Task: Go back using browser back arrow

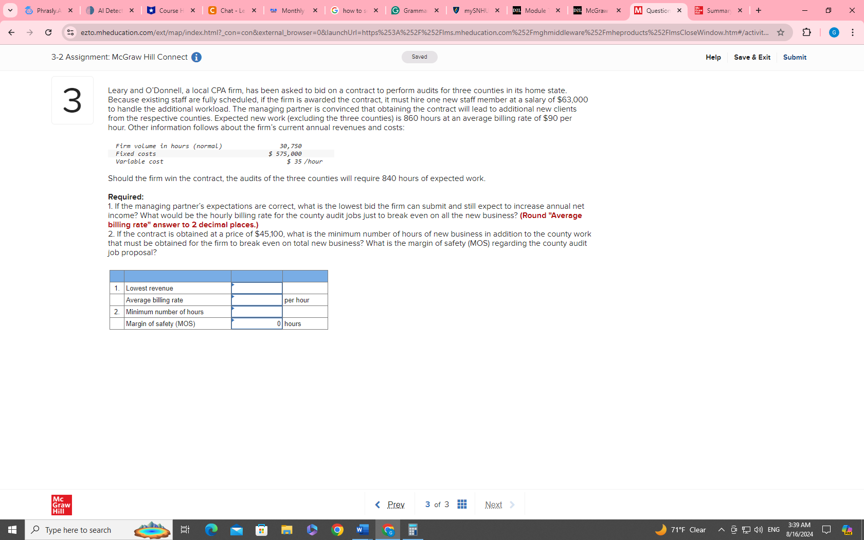Action: point(11,32)
